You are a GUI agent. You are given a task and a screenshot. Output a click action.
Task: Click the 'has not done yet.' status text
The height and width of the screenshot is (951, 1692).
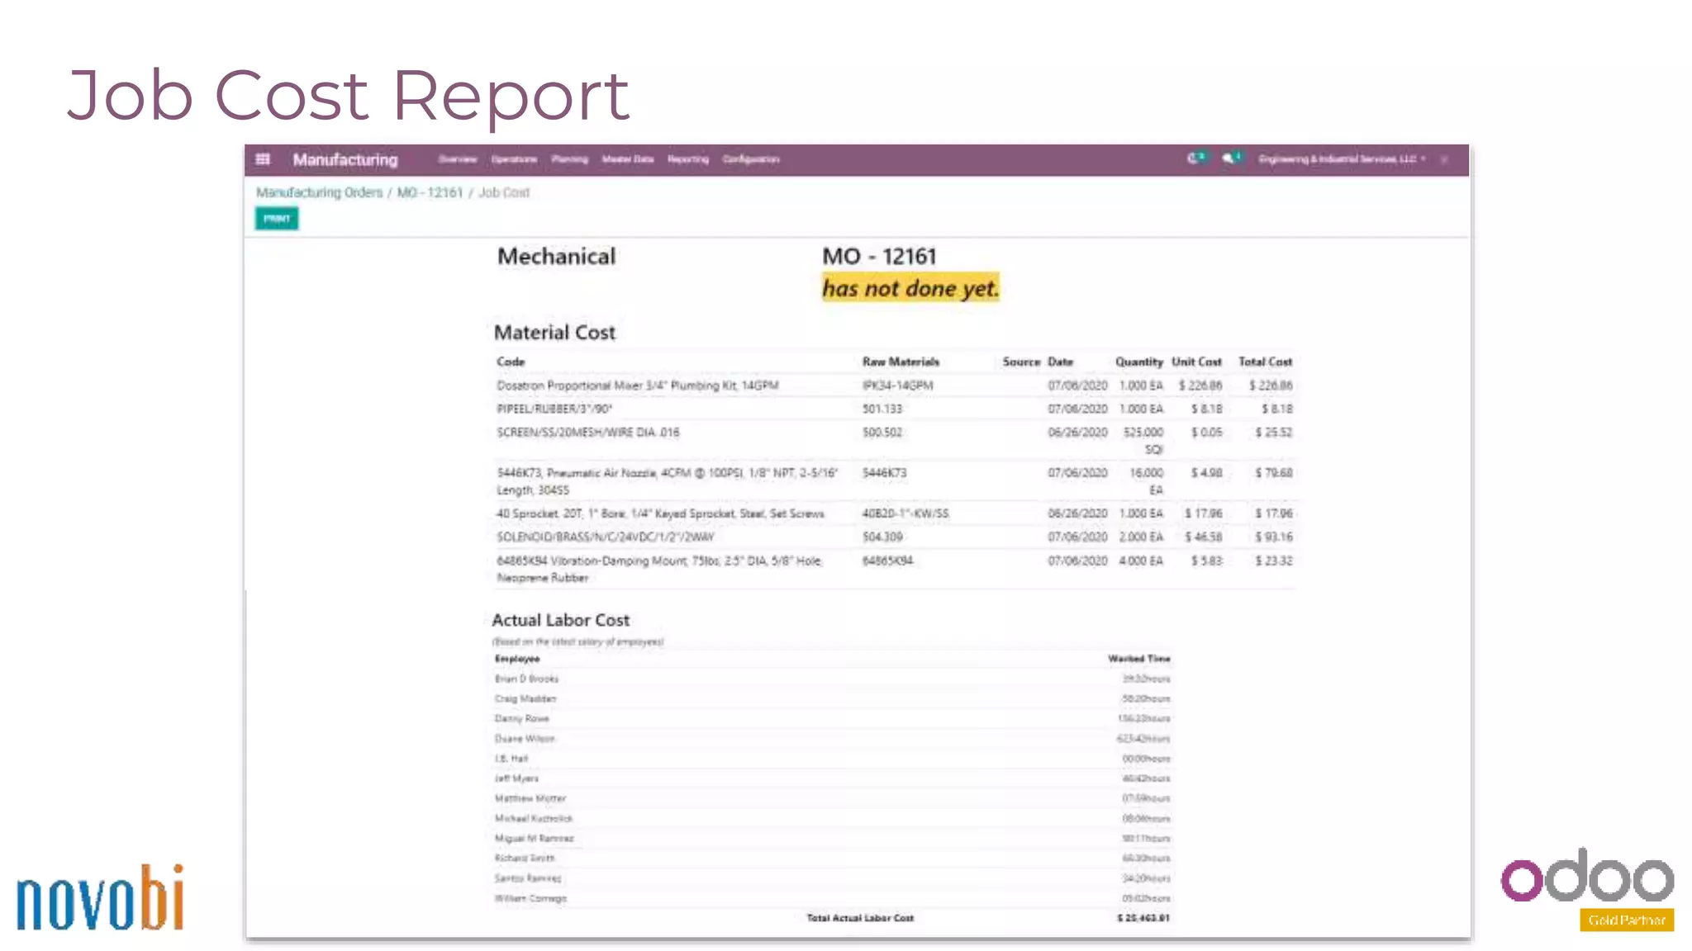(910, 288)
